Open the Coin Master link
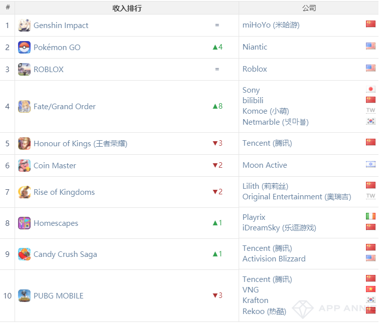The image size is (381, 323). [55, 165]
